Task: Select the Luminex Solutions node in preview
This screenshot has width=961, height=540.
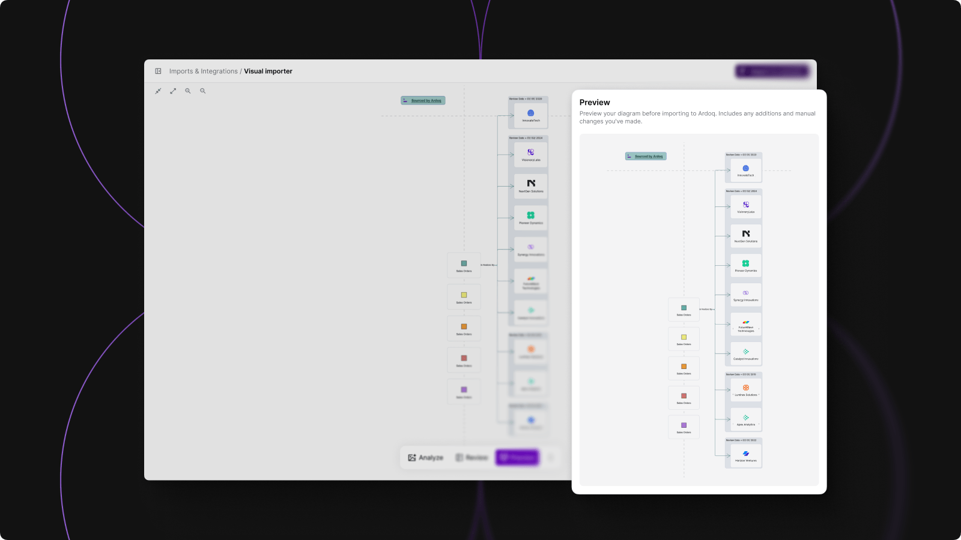Action: pyautogui.click(x=745, y=390)
